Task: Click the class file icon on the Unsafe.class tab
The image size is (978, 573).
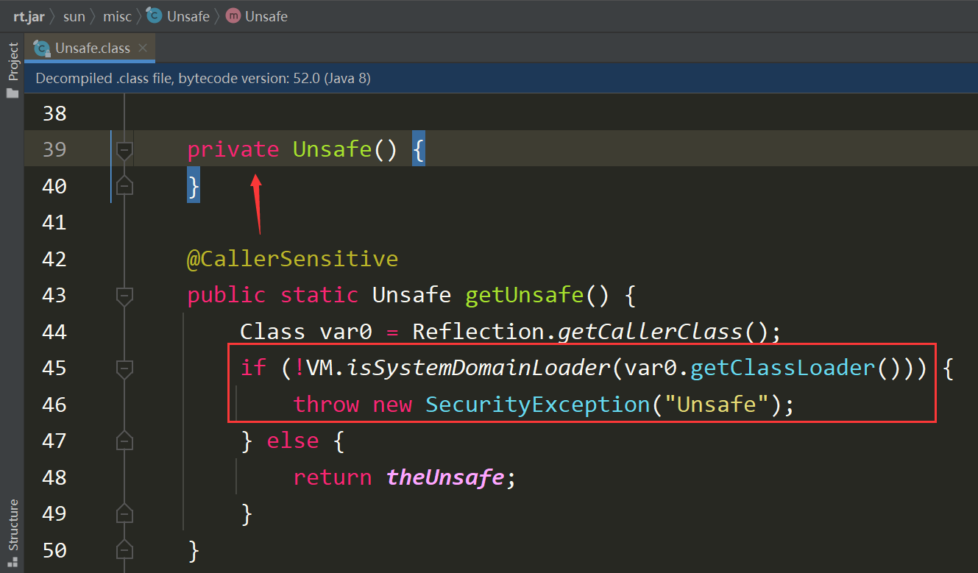Action: [42, 49]
